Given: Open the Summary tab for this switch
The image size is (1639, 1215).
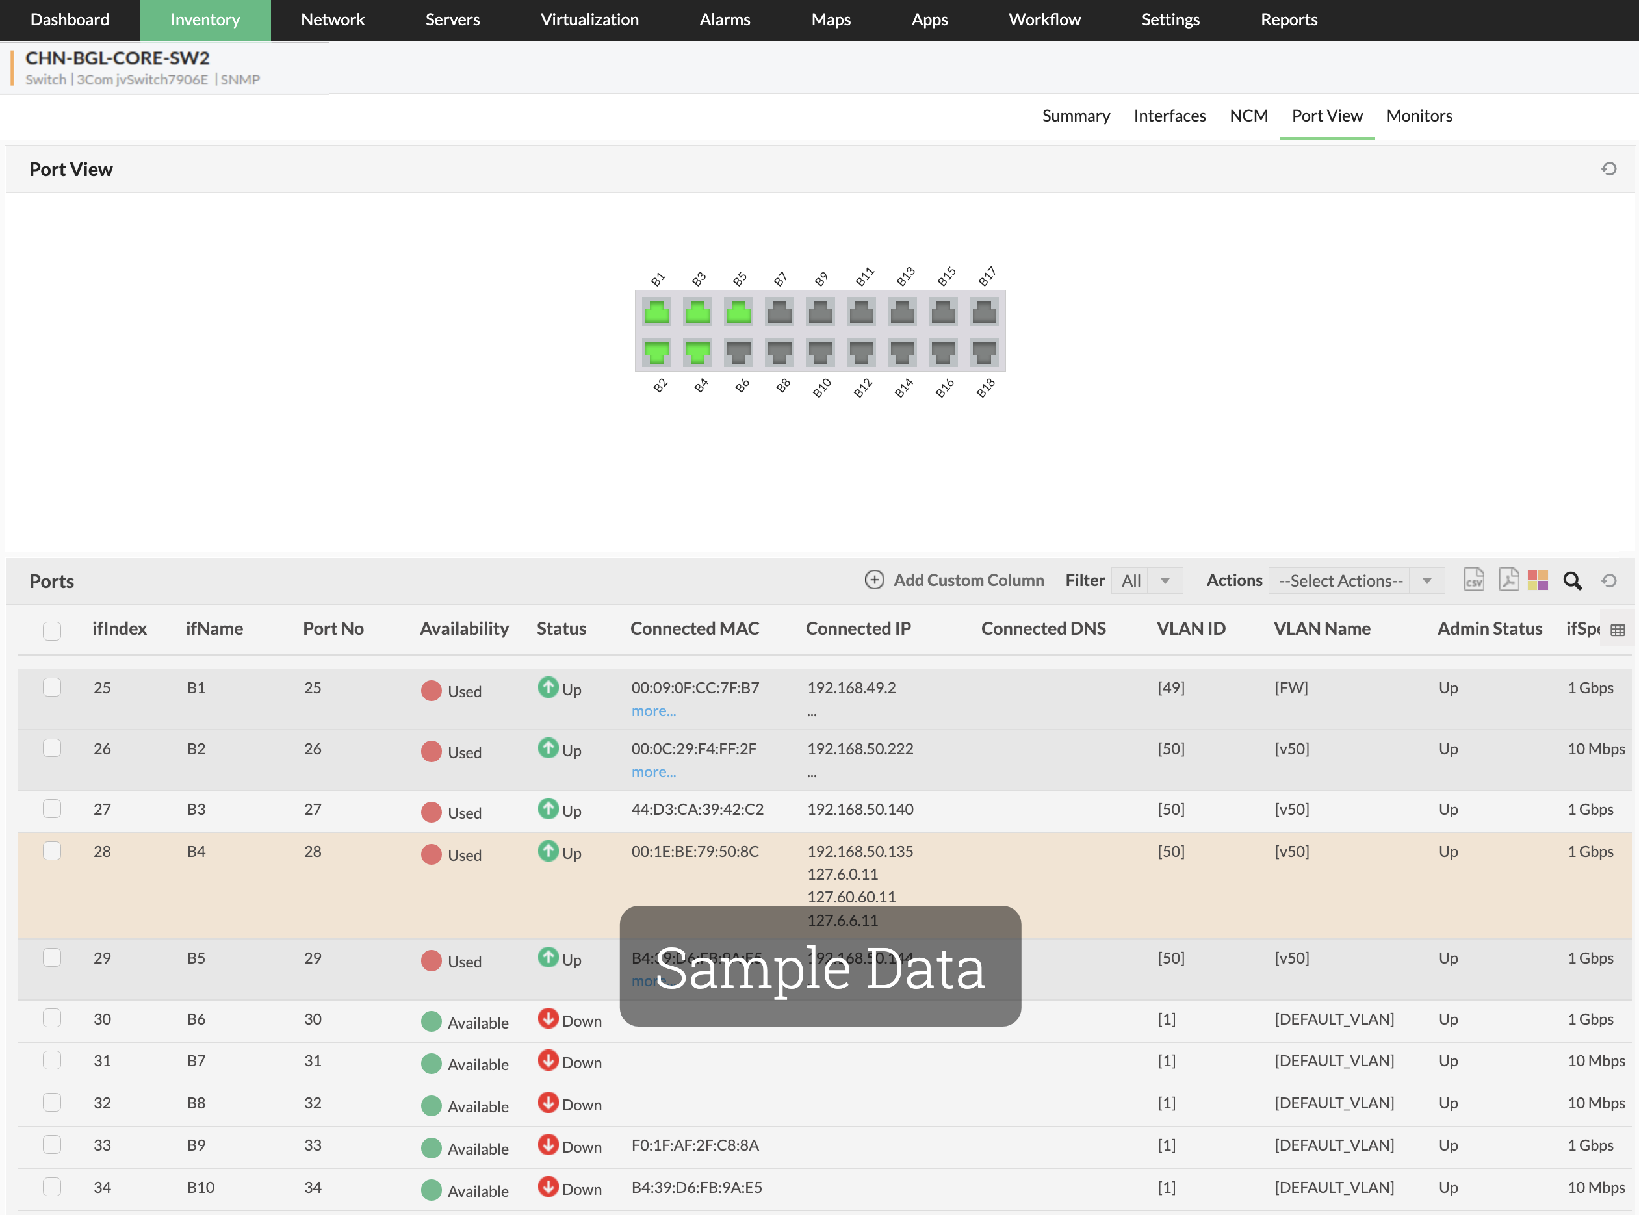Looking at the screenshot, I should pyautogui.click(x=1076, y=115).
